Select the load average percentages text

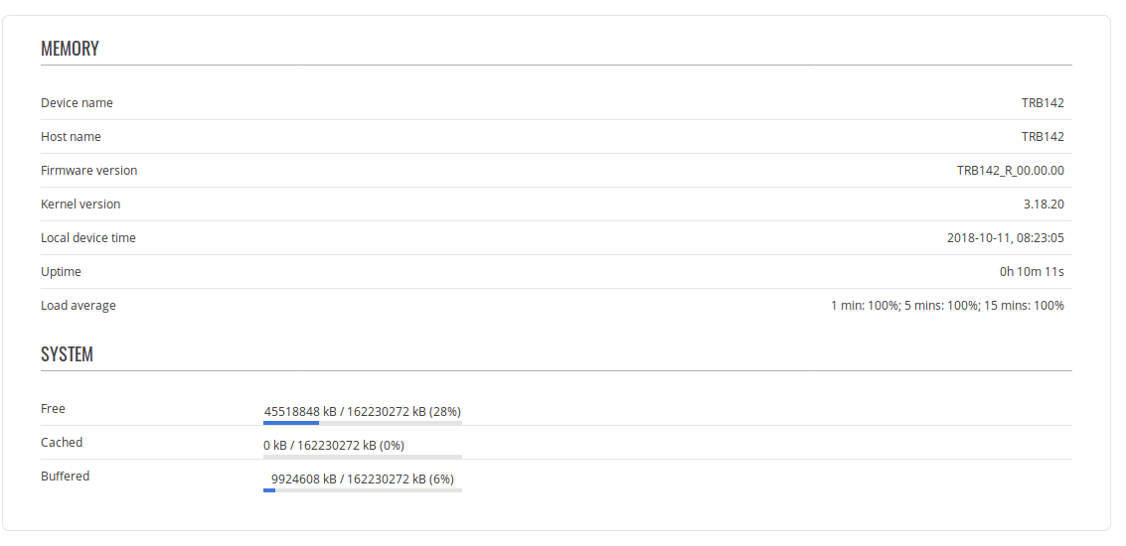pos(947,306)
